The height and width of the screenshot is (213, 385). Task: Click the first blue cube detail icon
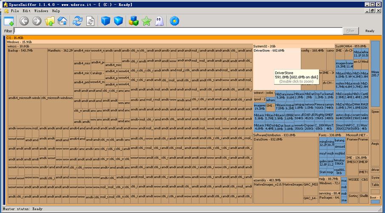point(106,21)
